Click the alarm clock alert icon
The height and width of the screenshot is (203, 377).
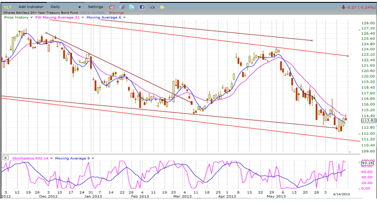[112, 7]
